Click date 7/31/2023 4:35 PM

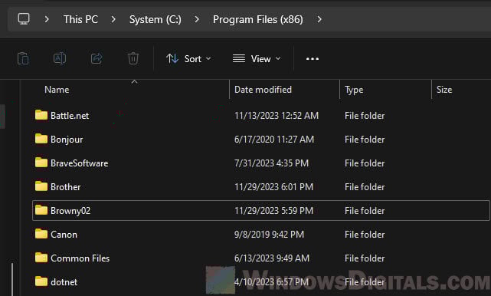(x=271, y=163)
